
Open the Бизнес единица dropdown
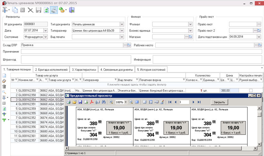[x=190, y=31]
